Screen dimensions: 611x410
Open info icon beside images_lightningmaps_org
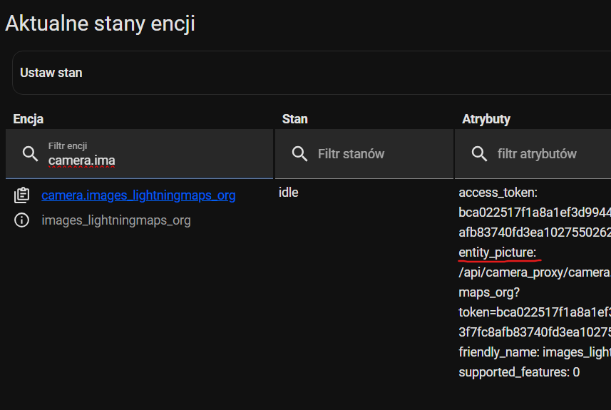point(22,220)
